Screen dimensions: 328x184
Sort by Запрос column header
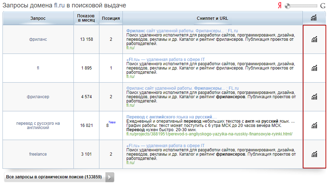(38, 18)
